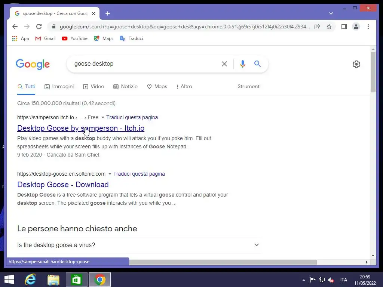Click the scroll down arrow
Screen dimensions: 383x287
[x=373, y=256]
